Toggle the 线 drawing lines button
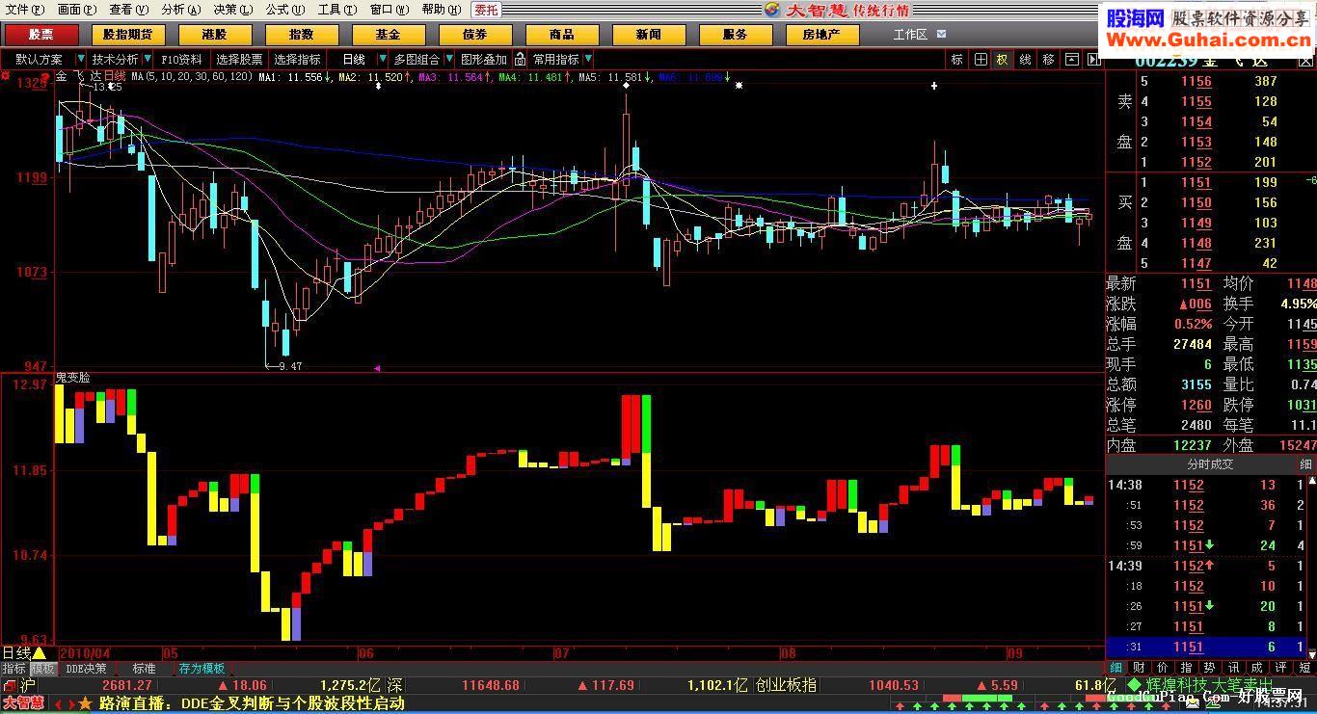The height and width of the screenshot is (714, 1317). click(x=1025, y=59)
